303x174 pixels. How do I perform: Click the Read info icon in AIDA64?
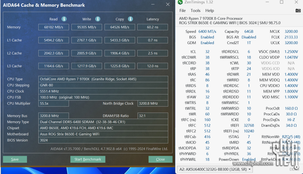[x=64, y=19]
